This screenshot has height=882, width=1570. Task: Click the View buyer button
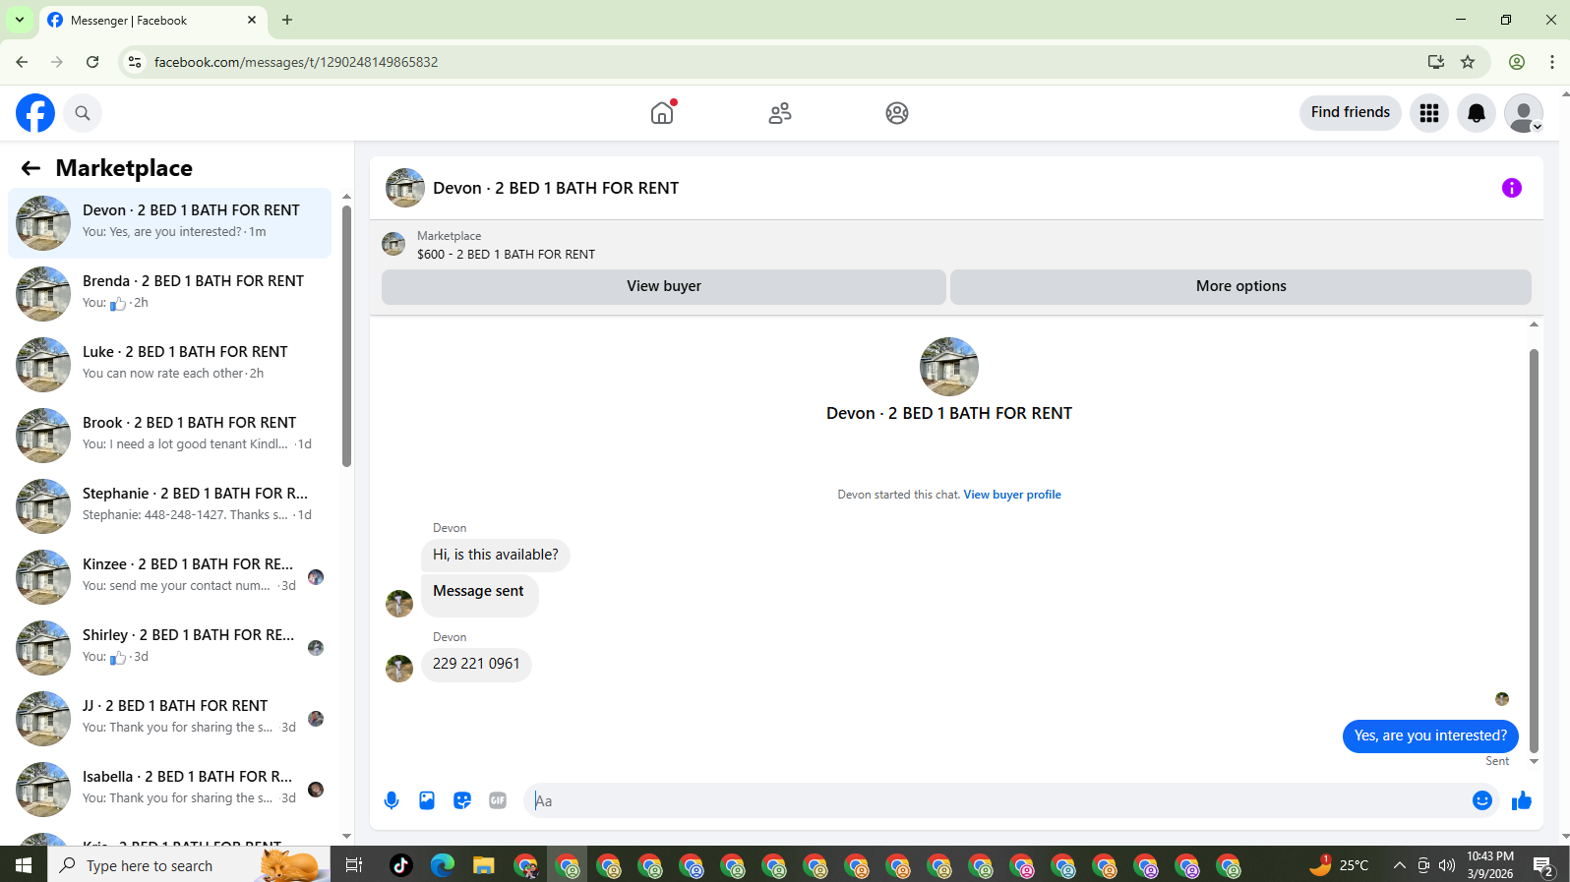click(664, 286)
